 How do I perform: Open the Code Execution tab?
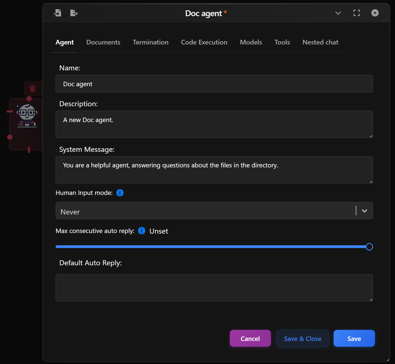coord(204,42)
